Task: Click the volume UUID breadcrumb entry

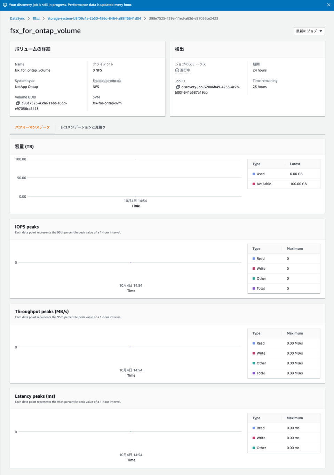Action: click(183, 18)
